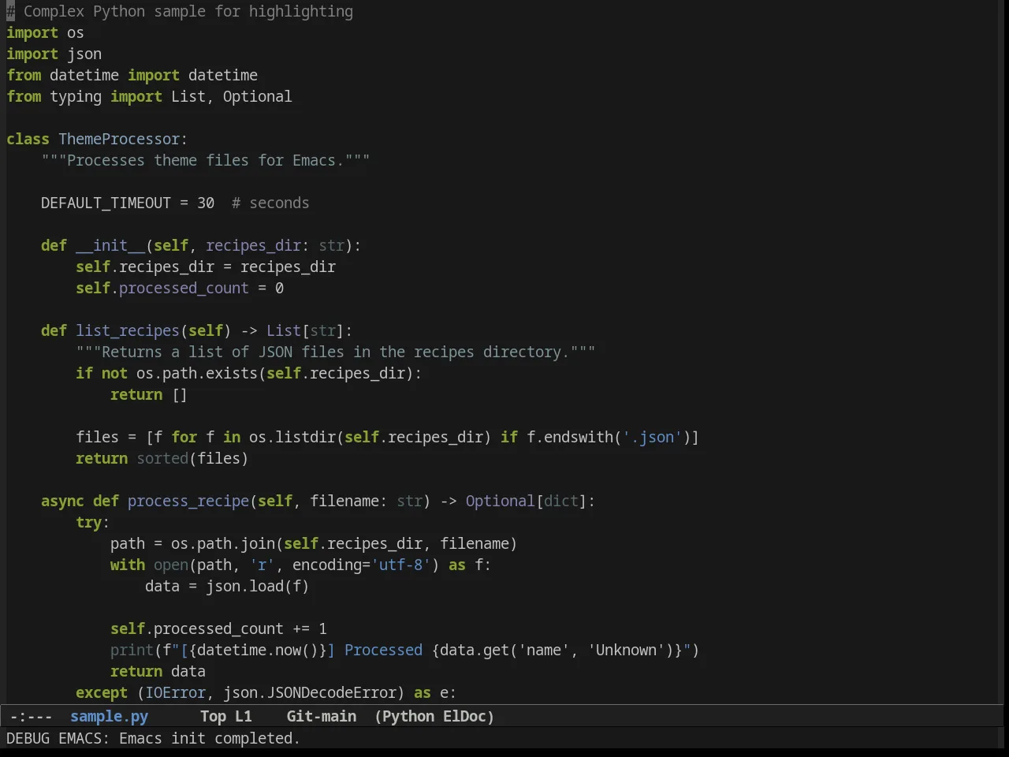The width and height of the screenshot is (1009, 757).
Task: Click the 'List[str]' return annotation
Action: click(x=305, y=330)
